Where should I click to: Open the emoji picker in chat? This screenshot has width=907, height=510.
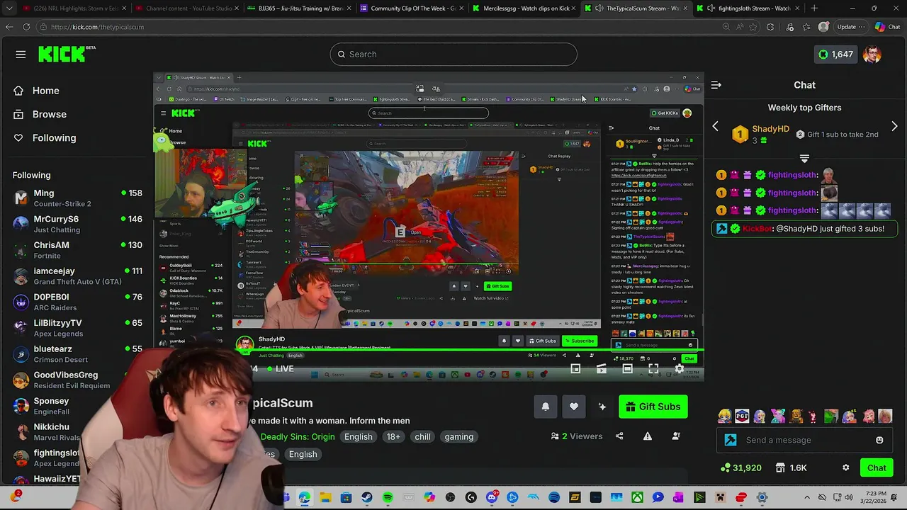tap(879, 440)
